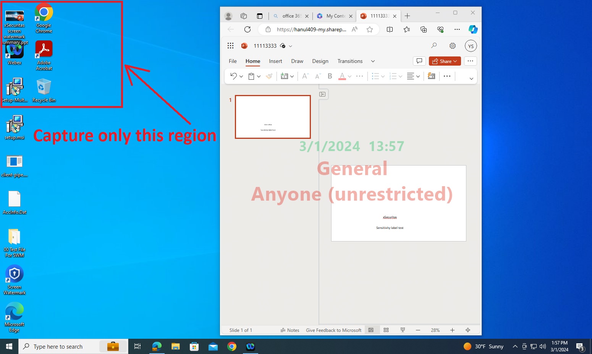Toggle bulleted list formatting
592x354 pixels.
point(375,76)
